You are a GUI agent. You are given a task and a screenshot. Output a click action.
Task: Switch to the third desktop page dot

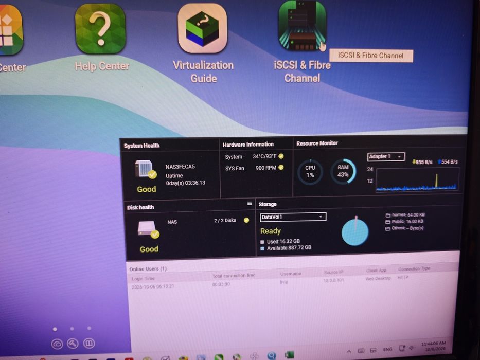pos(89,328)
